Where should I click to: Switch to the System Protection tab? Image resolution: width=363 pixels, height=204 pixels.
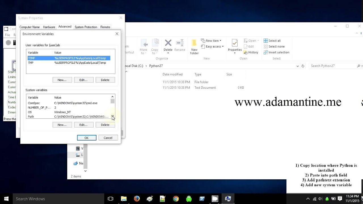(86, 27)
